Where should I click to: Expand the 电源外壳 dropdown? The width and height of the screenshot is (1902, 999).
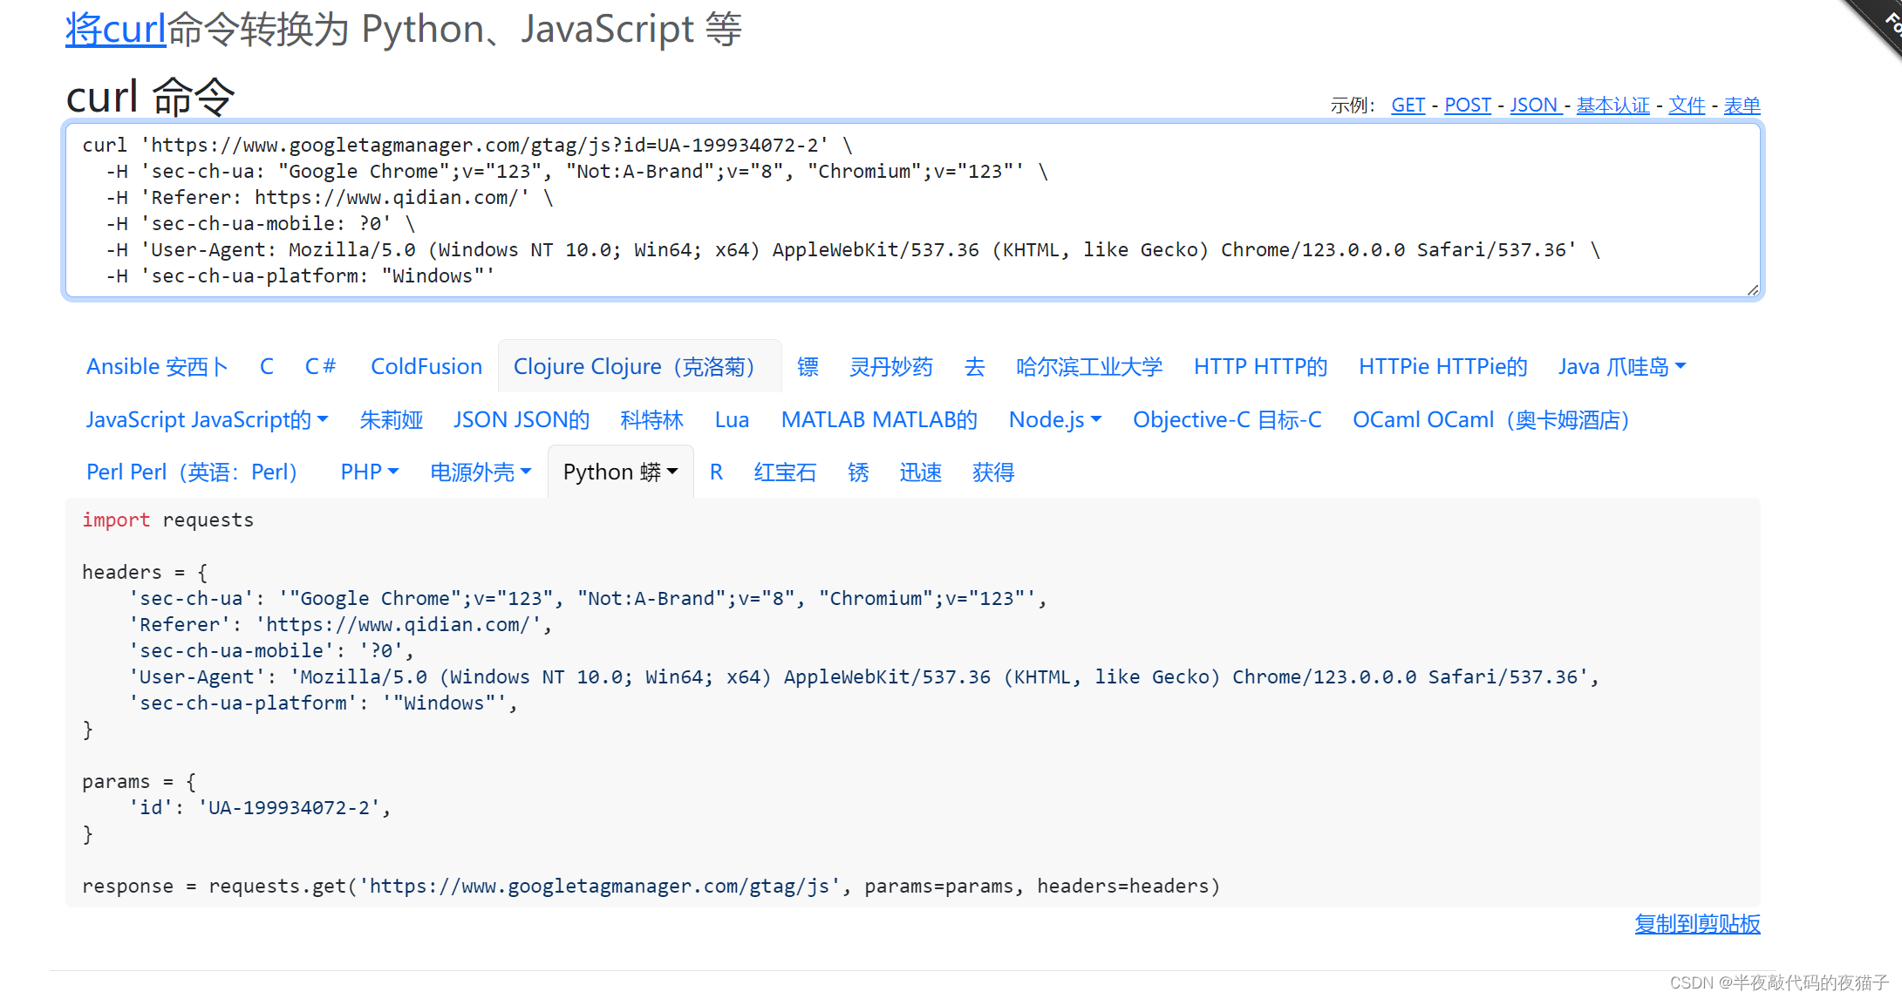(481, 472)
